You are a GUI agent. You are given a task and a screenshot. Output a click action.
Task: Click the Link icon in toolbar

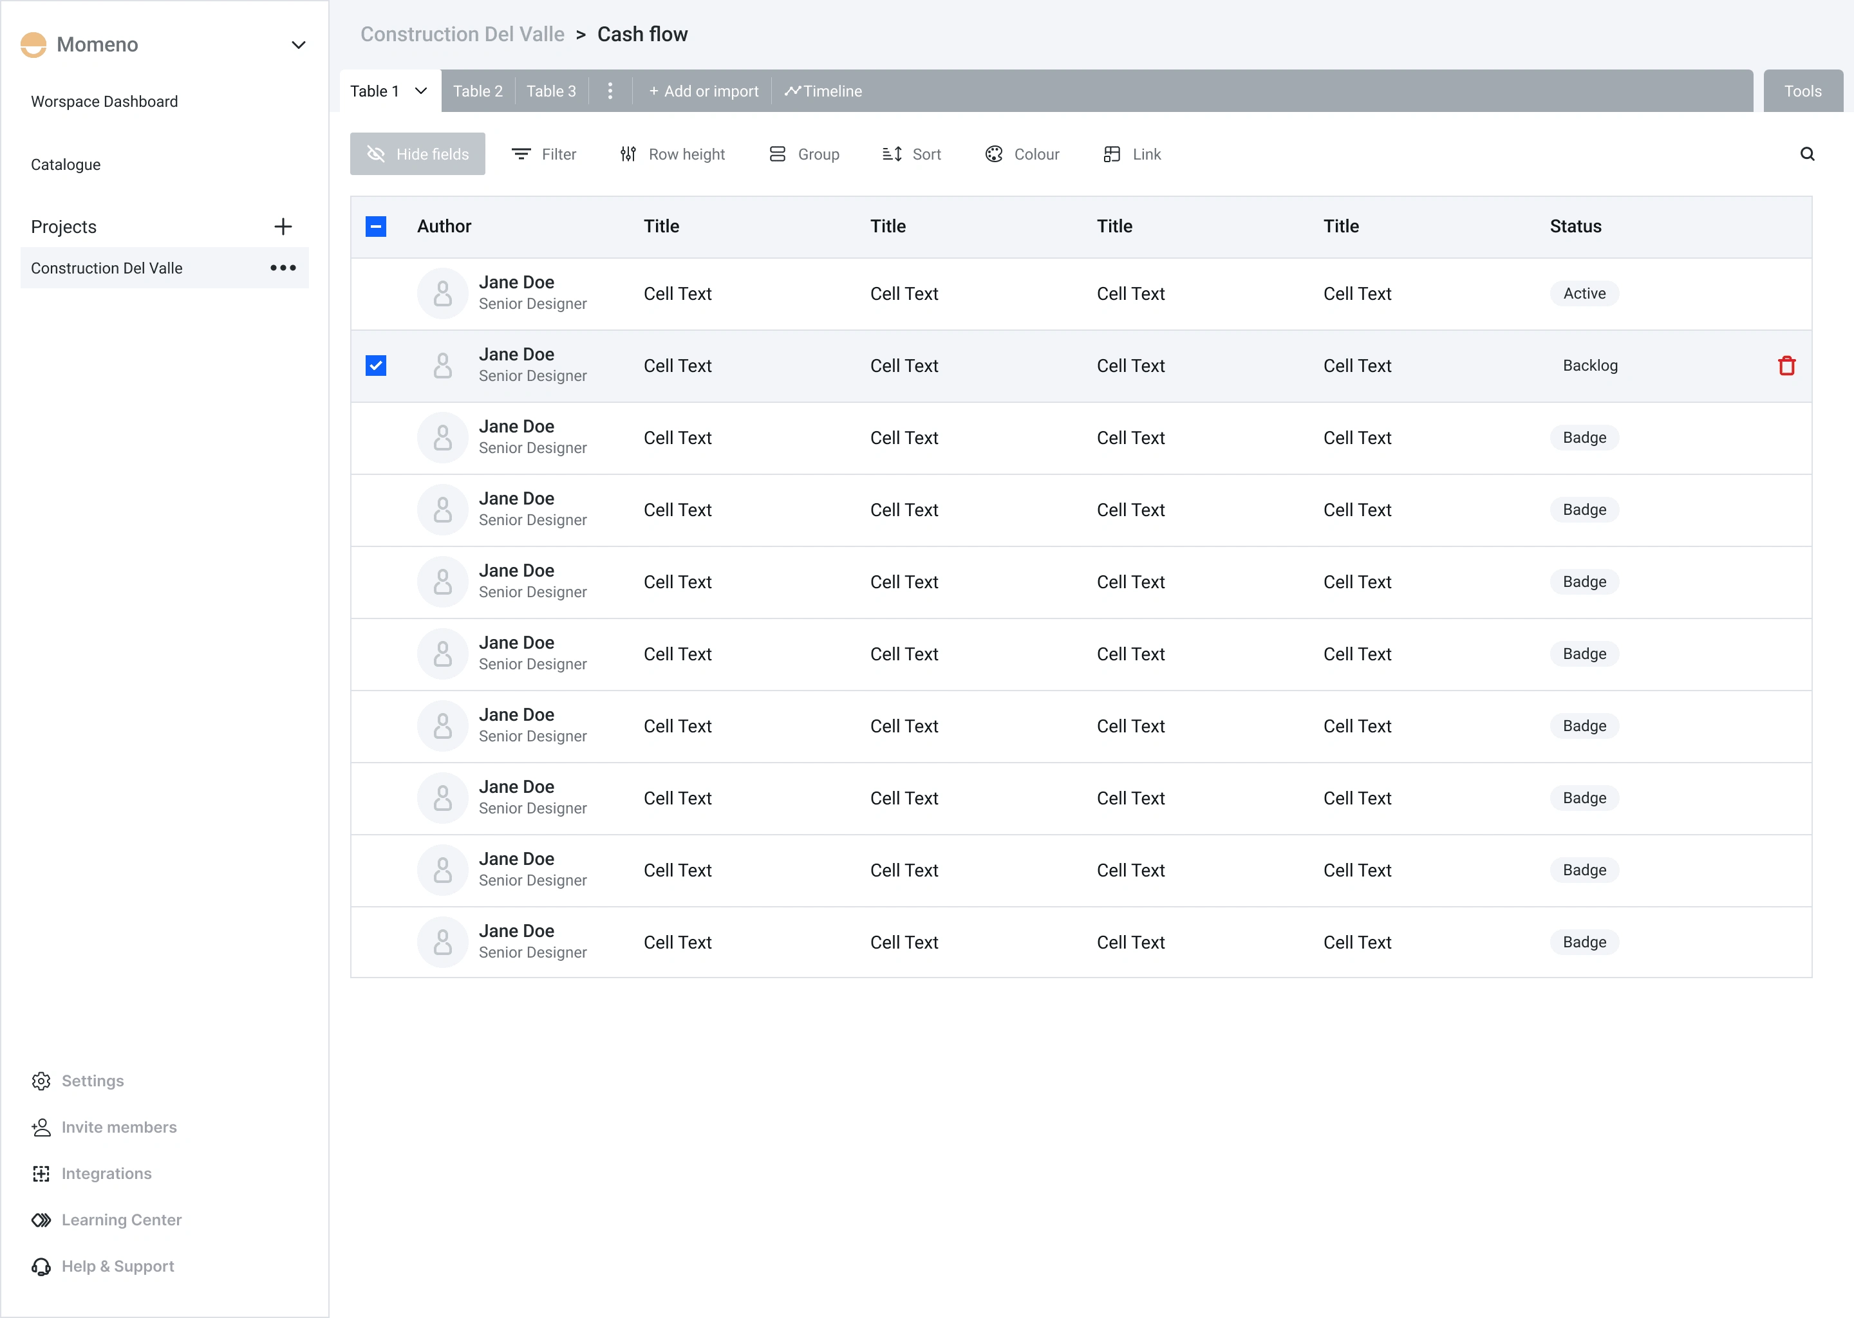(1111, 154)
